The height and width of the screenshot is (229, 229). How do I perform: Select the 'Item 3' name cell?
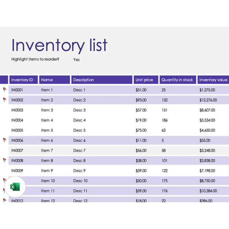[x=47, y=110]
